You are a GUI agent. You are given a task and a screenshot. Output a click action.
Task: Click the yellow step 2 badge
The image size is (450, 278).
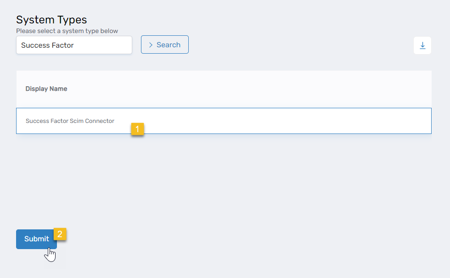click(60, 234)
